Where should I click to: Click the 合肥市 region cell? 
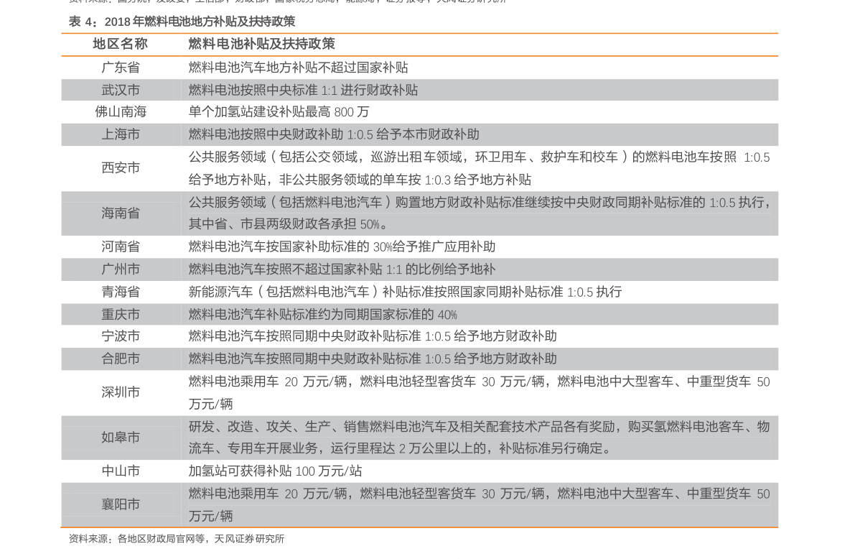pos(121,359)
